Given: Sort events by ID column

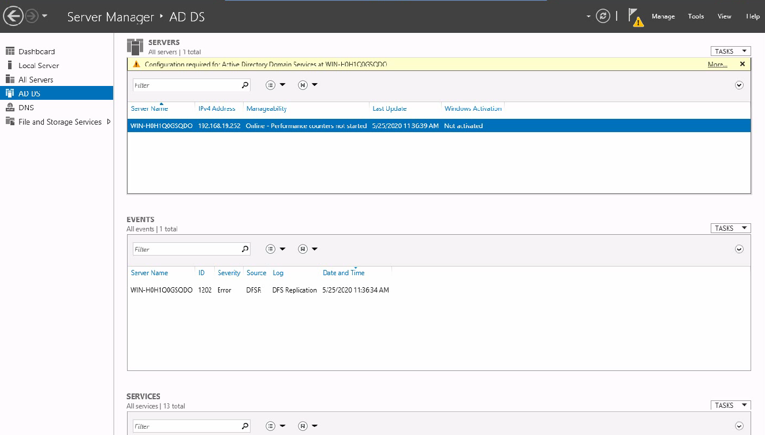Looking at the screenshot, I should pyautogui.click(x=201, y=273).
